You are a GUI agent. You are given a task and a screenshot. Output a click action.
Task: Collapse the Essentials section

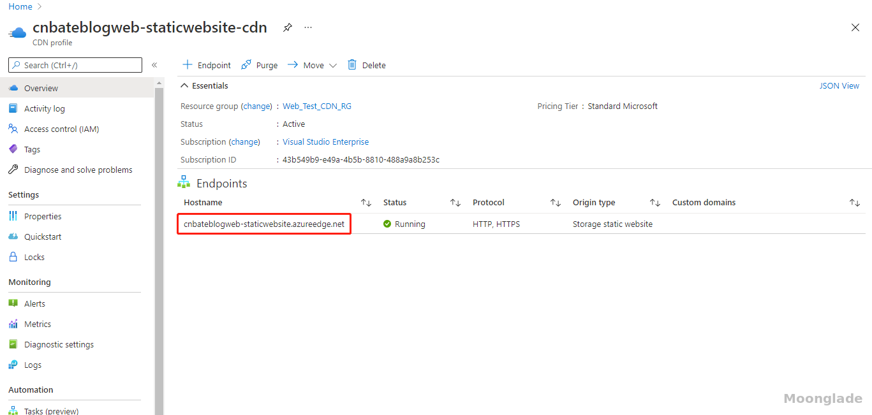click(185, 85)
